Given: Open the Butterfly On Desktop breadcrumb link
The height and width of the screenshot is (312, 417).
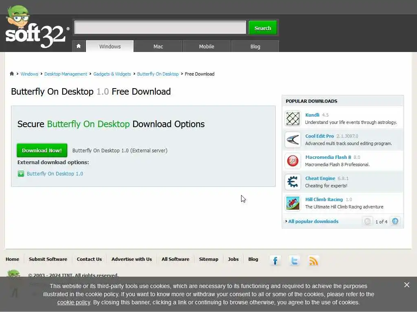Looking at the screenshot, I should click(158, 74).
